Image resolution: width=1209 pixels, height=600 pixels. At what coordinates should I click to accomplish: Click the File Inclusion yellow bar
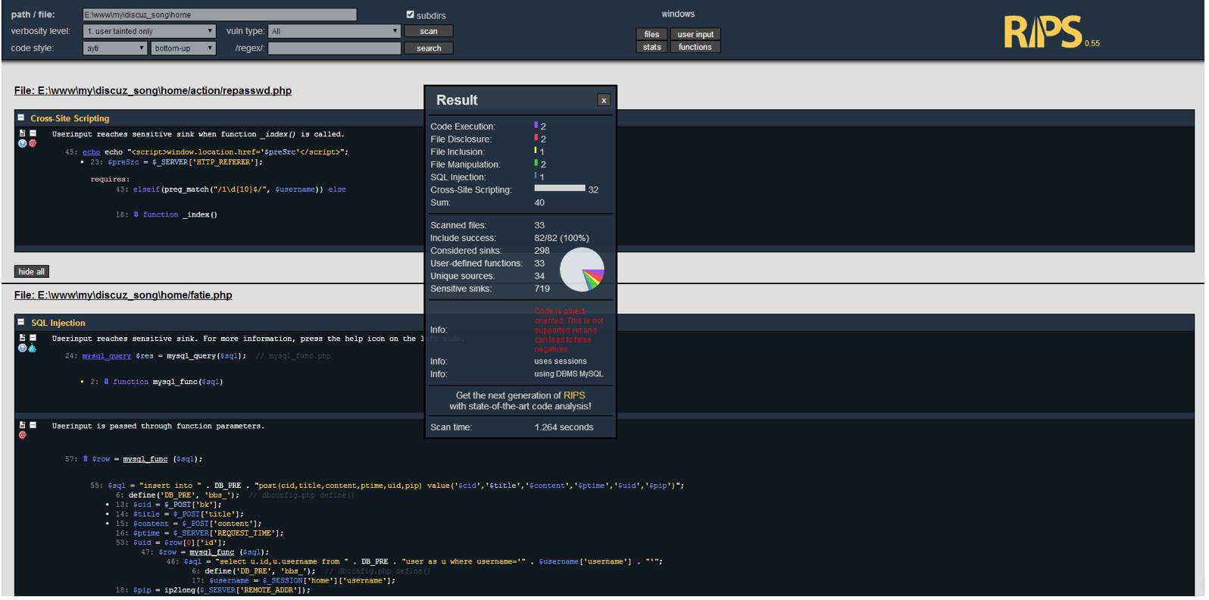coord(536,152)
